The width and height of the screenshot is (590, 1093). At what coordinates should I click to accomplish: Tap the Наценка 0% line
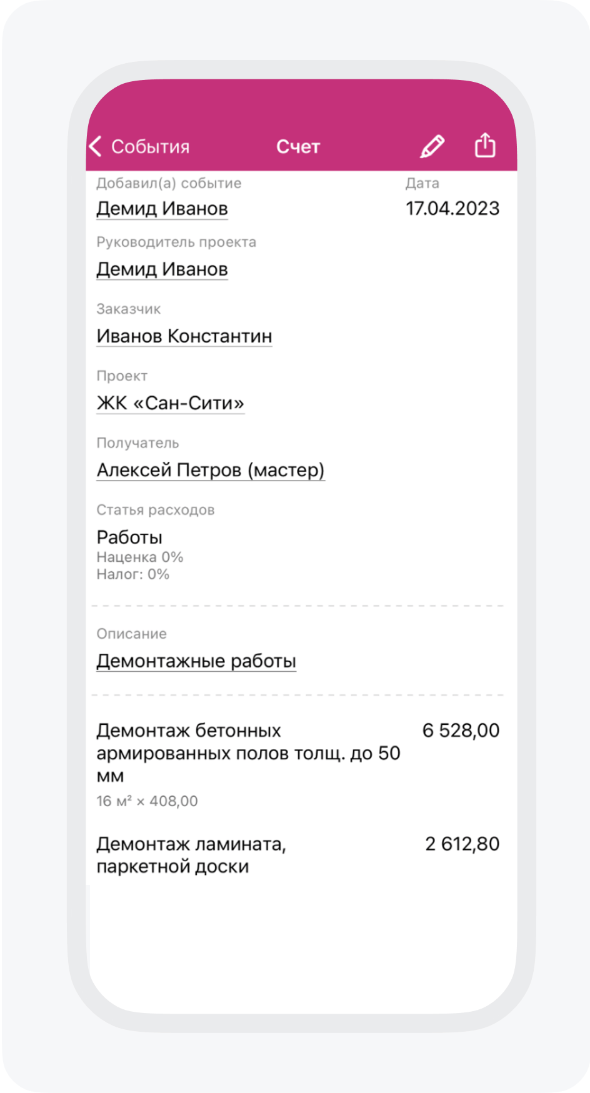(x=140, y=557)
